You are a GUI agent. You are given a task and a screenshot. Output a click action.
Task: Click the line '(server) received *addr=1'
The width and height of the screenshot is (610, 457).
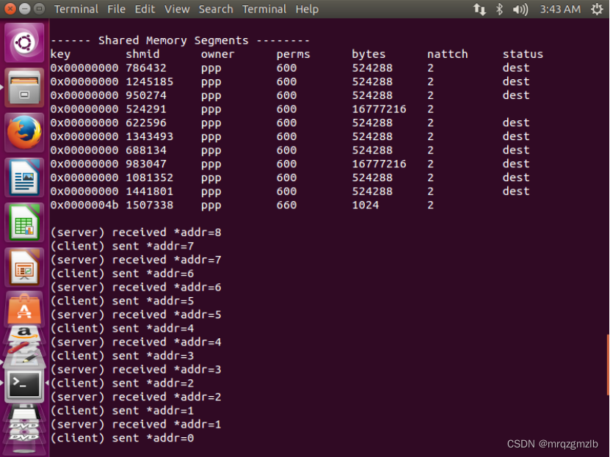[x=136, y=424]
